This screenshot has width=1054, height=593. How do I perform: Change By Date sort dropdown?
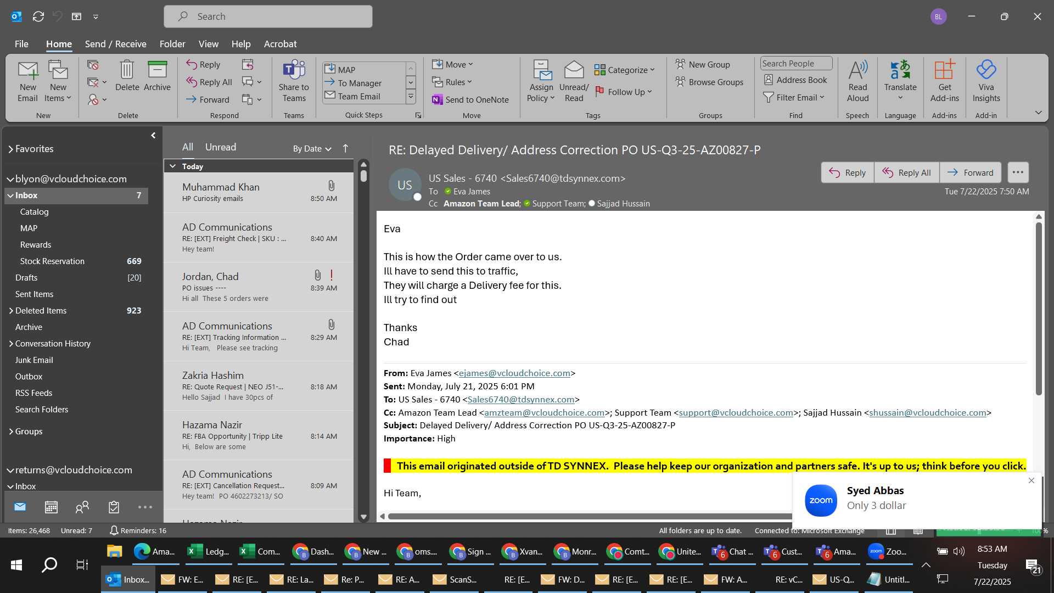point(312,148)
